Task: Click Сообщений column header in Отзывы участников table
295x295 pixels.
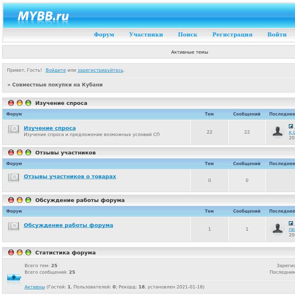Action: (x=247, y=163)
